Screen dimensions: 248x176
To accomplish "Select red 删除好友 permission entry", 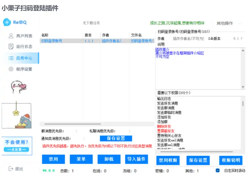I will click(164, 126).
